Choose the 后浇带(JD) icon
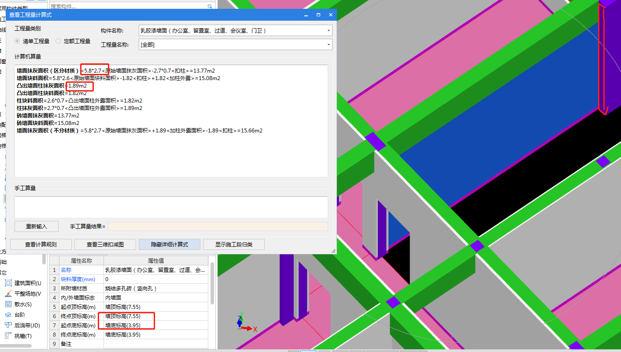This screenshot has height=352, width=621. click(8, 325)
